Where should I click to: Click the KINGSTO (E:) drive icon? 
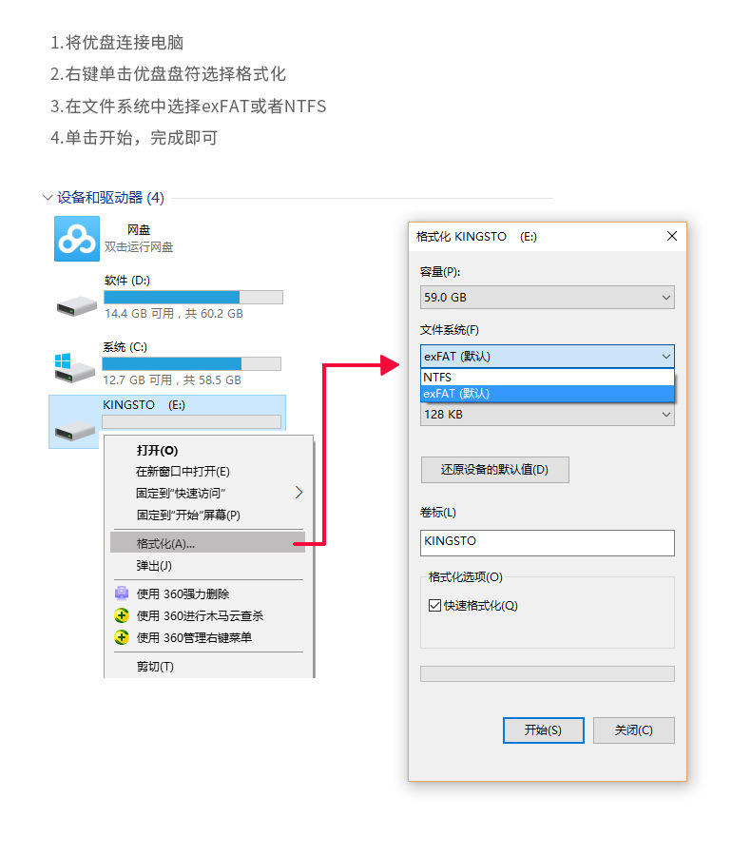click(75, 431)
